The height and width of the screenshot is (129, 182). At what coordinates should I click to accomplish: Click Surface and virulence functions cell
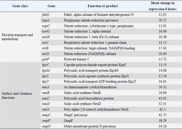[x=17, y=95]
